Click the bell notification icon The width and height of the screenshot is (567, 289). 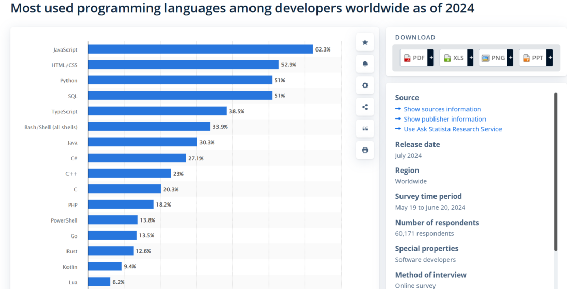coord(365,64)
